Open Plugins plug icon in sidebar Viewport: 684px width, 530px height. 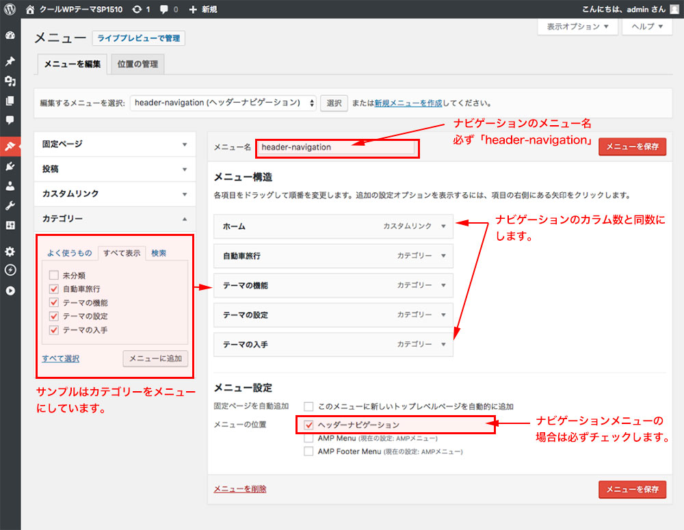[10, 166]
